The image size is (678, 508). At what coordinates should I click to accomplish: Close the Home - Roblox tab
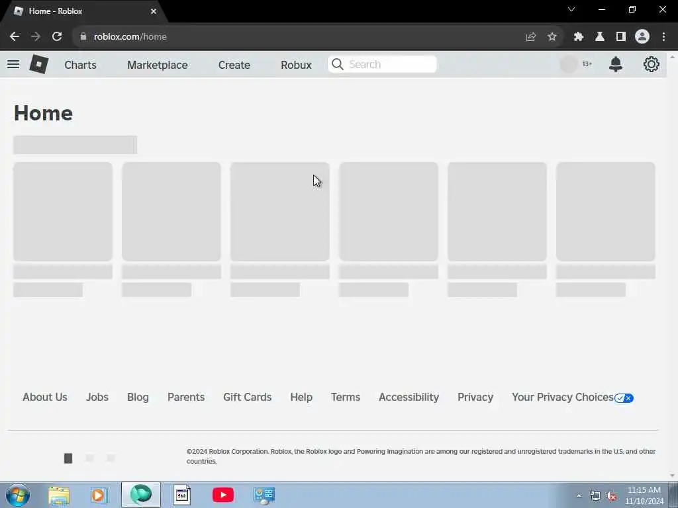click(154, 11)
